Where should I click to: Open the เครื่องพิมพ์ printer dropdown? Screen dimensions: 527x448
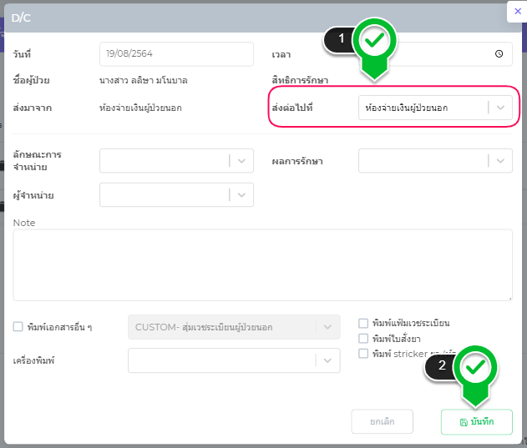(x=328, y=360)
